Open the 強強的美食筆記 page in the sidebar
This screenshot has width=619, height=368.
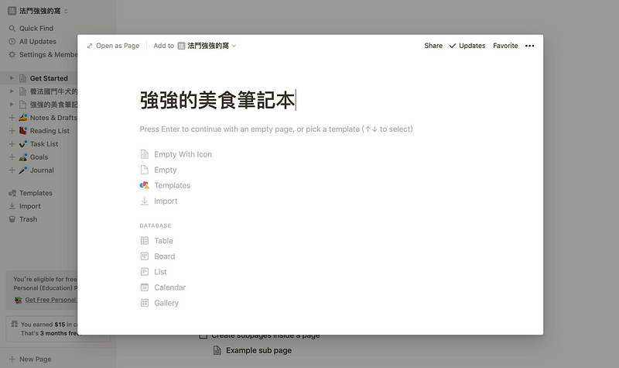click(x=53, y=105)
